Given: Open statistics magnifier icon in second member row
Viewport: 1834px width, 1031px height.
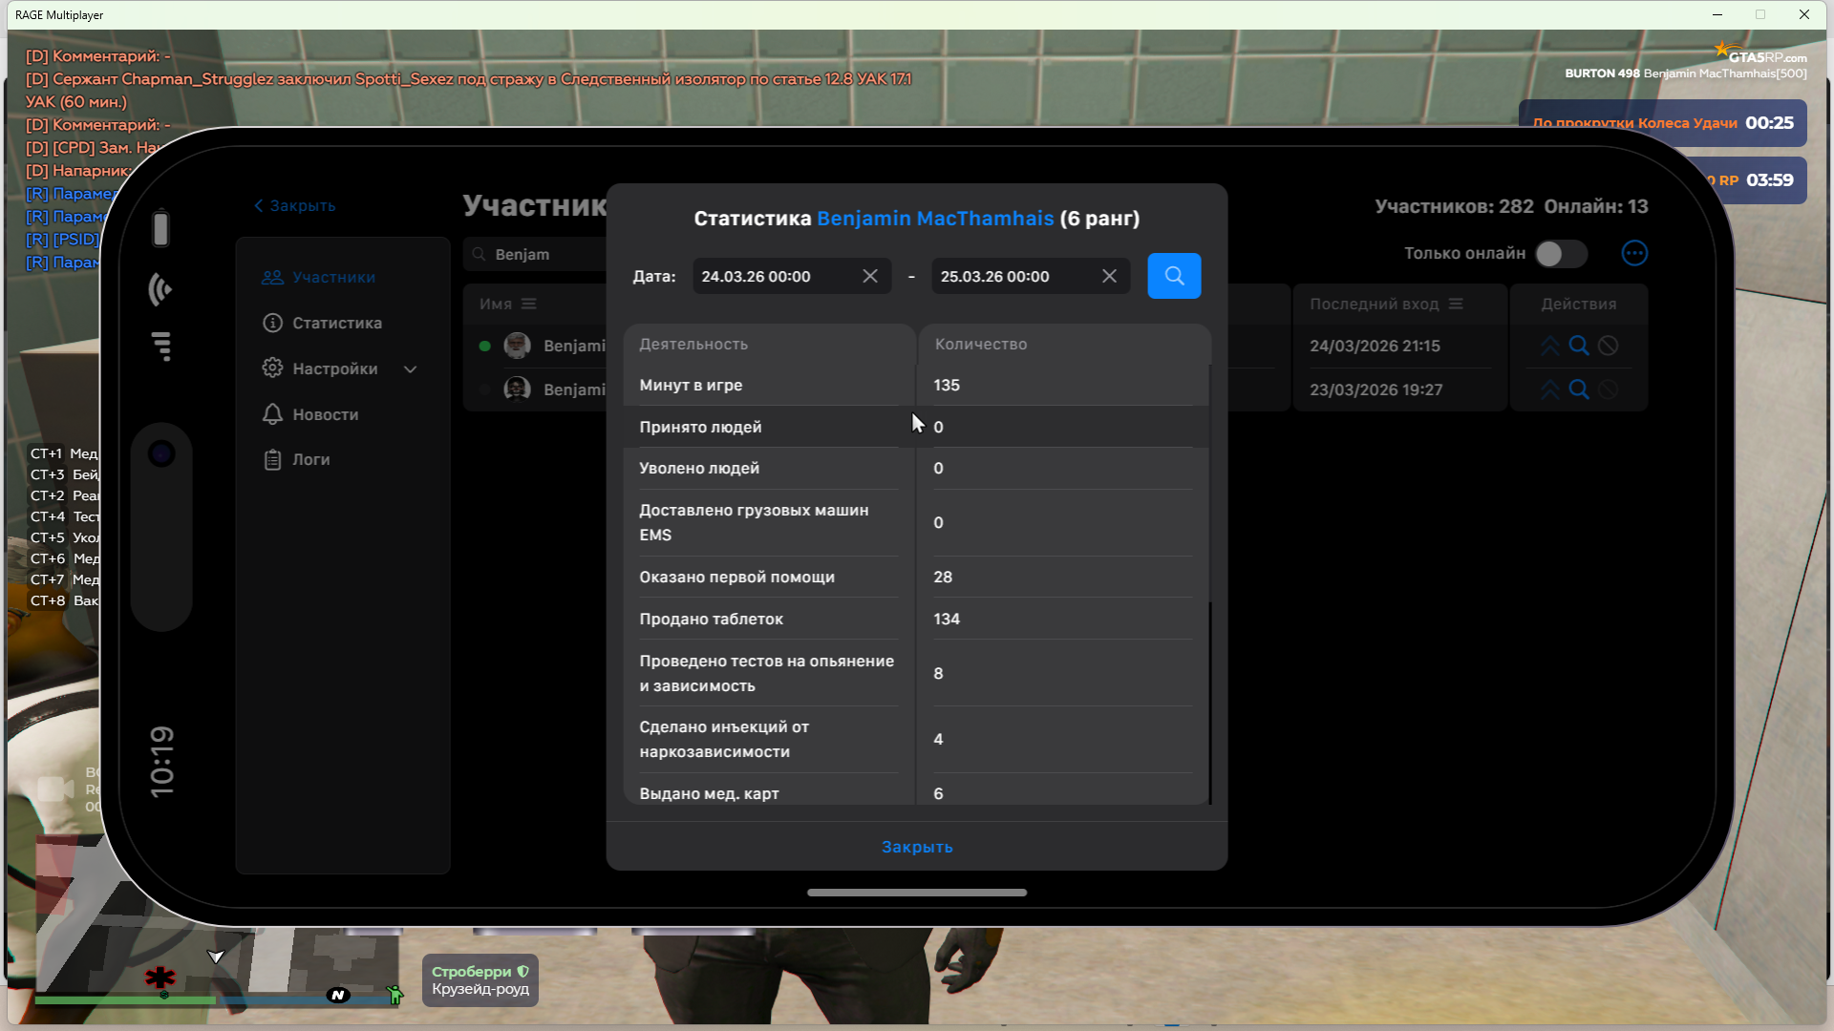Looking at the screenshot, I should coord(1579,389).
